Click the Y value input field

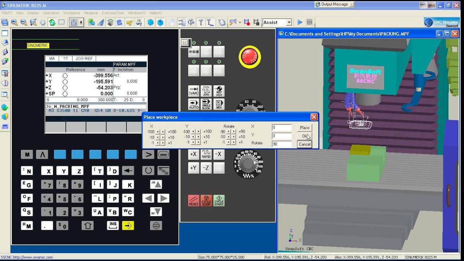pos(282,136)
